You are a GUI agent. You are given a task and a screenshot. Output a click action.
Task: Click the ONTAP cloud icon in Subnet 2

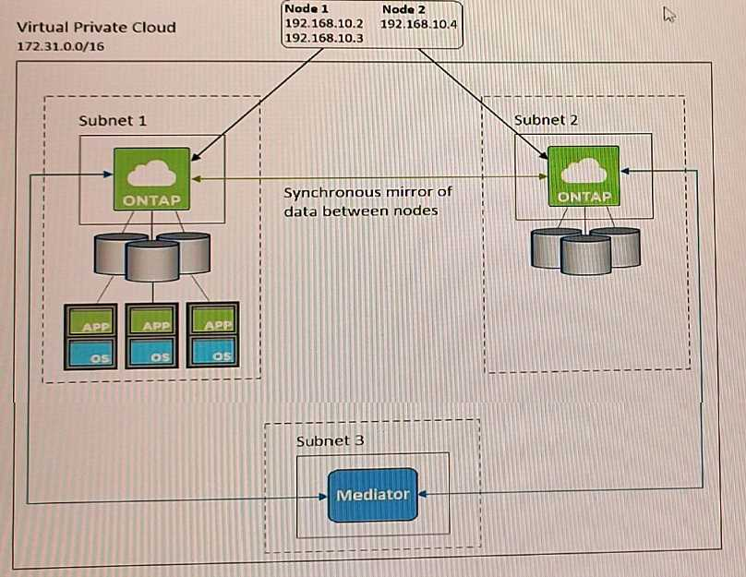[x=583, y=175]
